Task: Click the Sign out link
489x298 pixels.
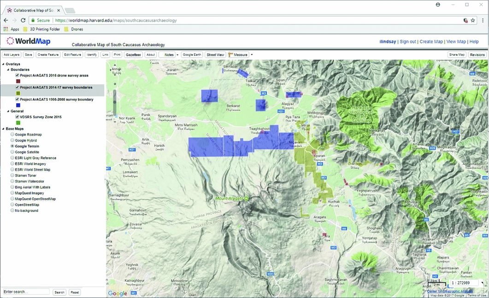Action: (407, 41)
